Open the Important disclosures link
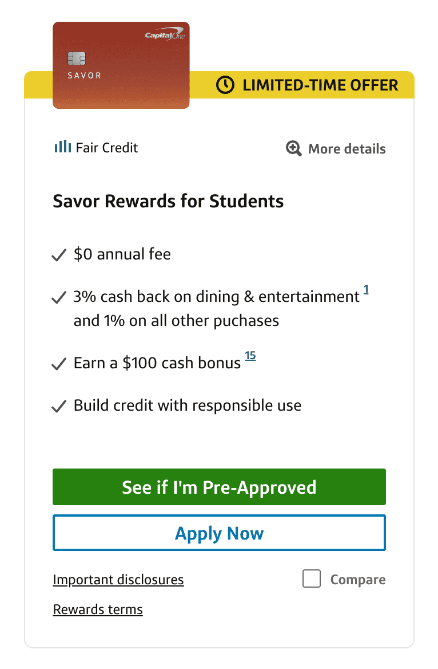The image size is (438, 669). 118,580
